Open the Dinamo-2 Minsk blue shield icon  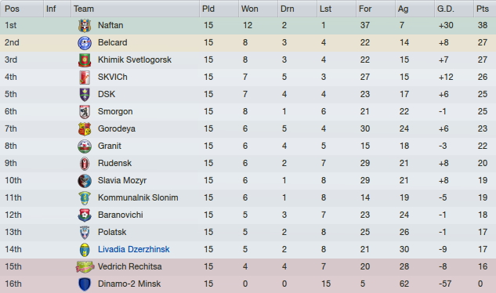pyautogui.click(x=85, y=284)
